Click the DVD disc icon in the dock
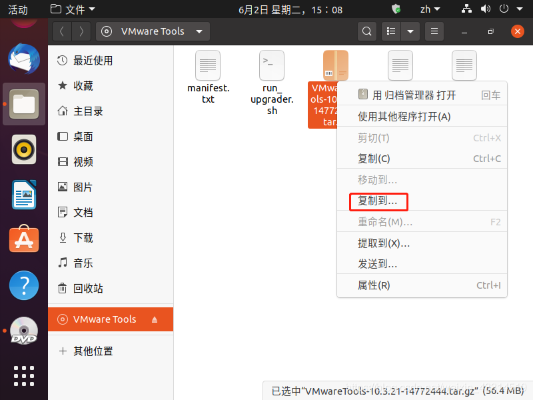Image resolution: width=533 pixels, height=400 pixels. [x=24, y=331]
